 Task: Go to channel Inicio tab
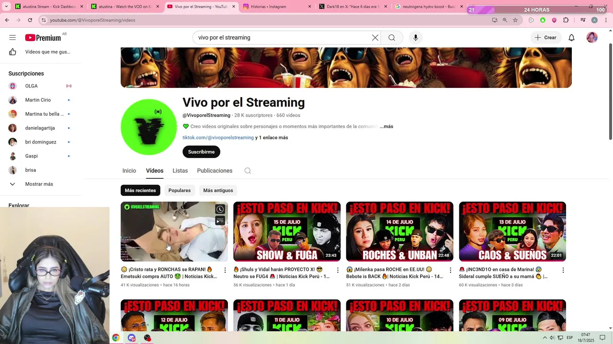coord(129,171)
